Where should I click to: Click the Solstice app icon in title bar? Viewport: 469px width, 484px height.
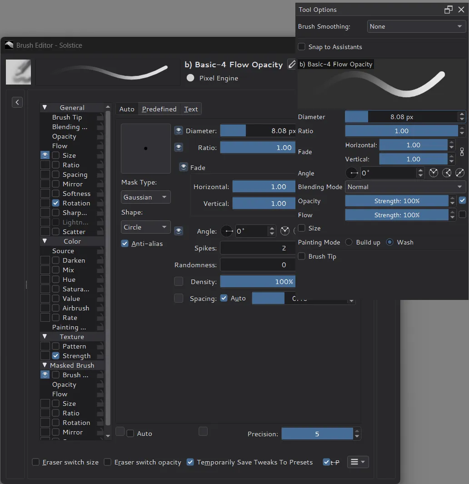(9, 45)
